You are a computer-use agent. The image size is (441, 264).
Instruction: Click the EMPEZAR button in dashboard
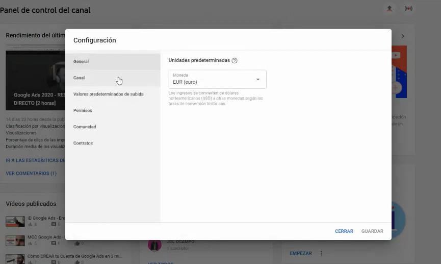(x=301, y=253)
